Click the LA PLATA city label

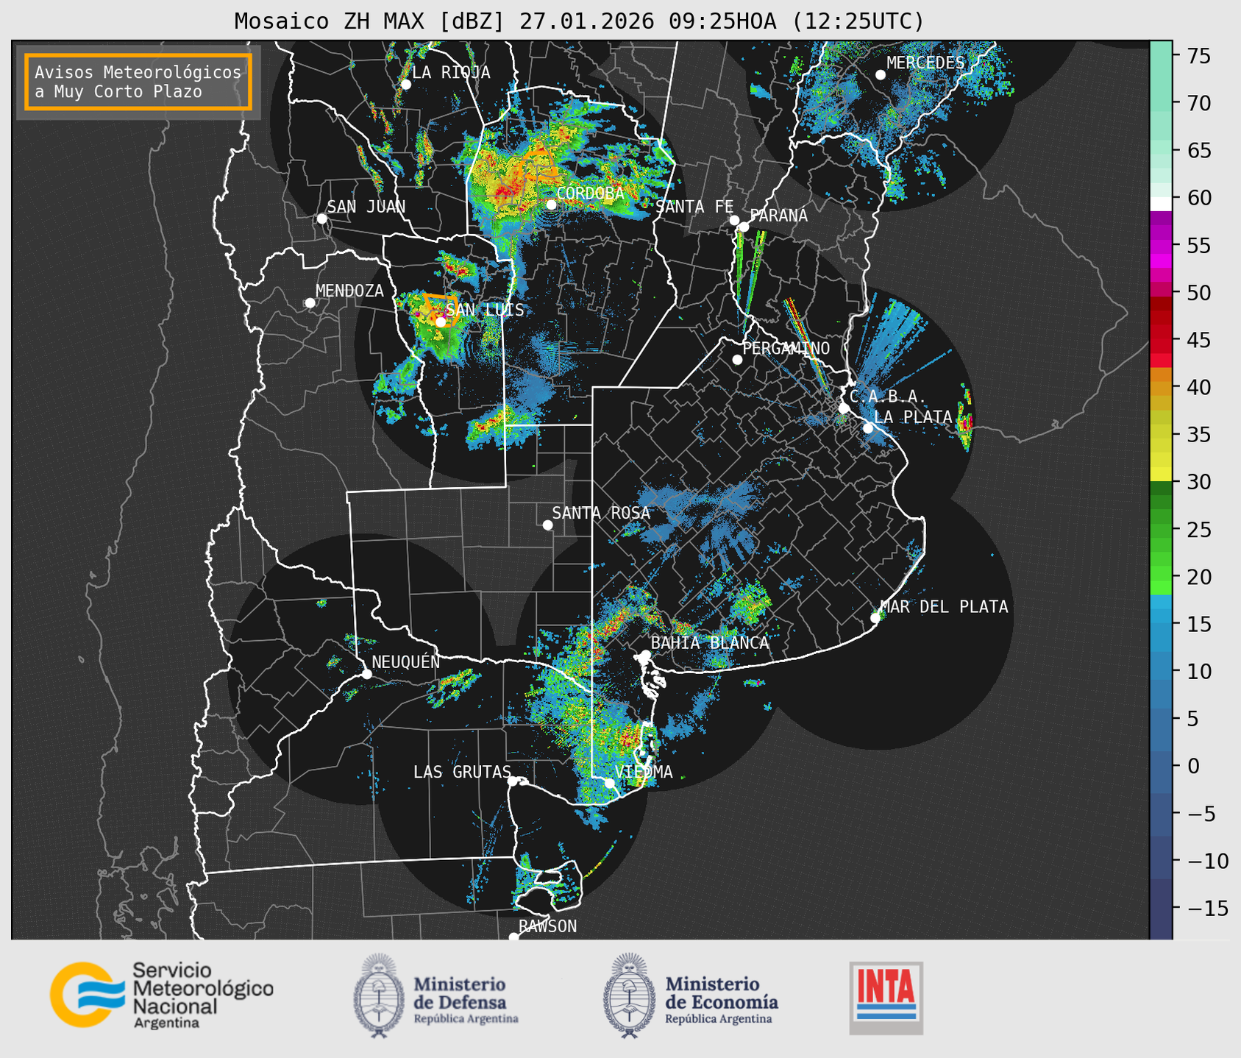(x=913, y=417)
